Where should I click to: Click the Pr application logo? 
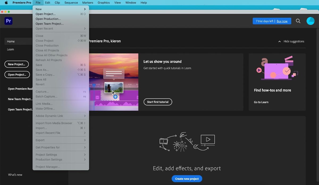pyautogui.click(x=8, y=21)
